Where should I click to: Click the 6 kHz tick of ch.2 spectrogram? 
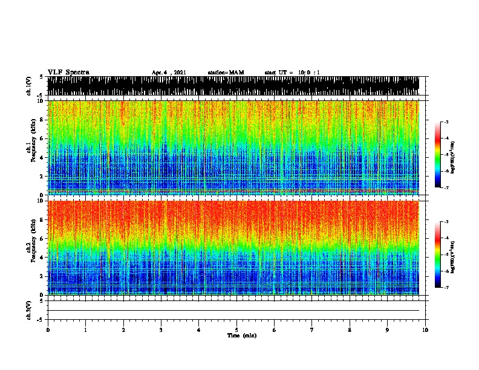pyautogui.click(x=42, y=239)
